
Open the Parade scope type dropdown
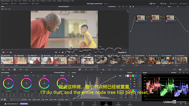(x=174, y=73)
